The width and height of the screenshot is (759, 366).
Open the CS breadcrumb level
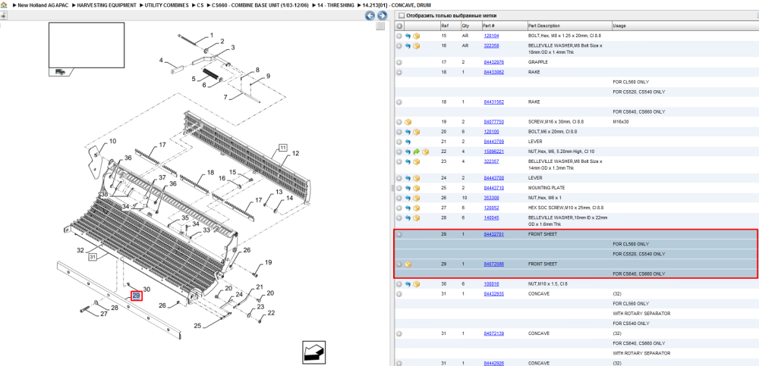pos(200,5)
